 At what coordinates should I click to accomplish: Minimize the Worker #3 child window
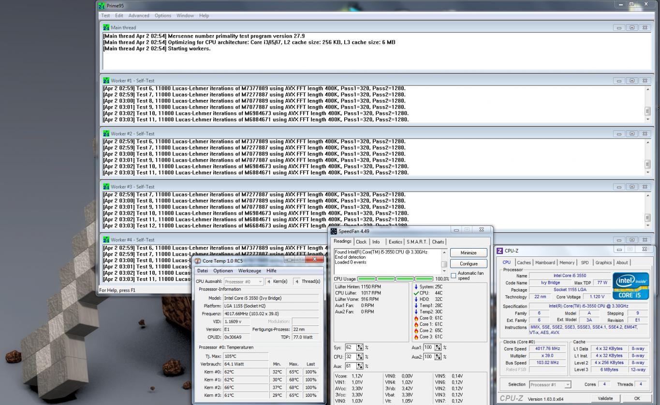620,187
